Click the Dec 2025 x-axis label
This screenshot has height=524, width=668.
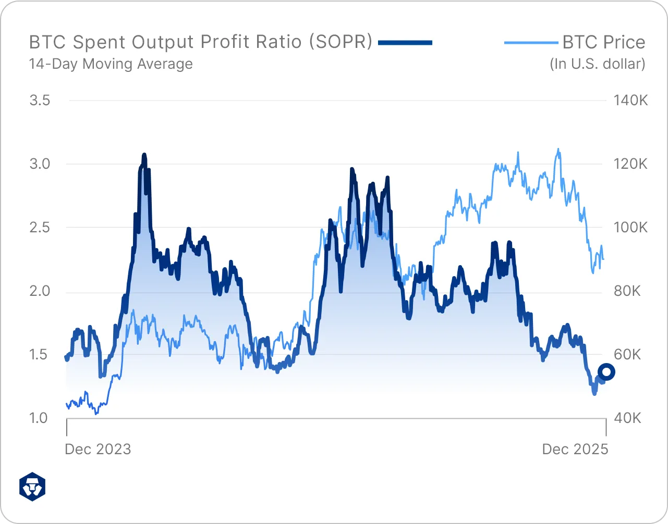tap(575, 449)
